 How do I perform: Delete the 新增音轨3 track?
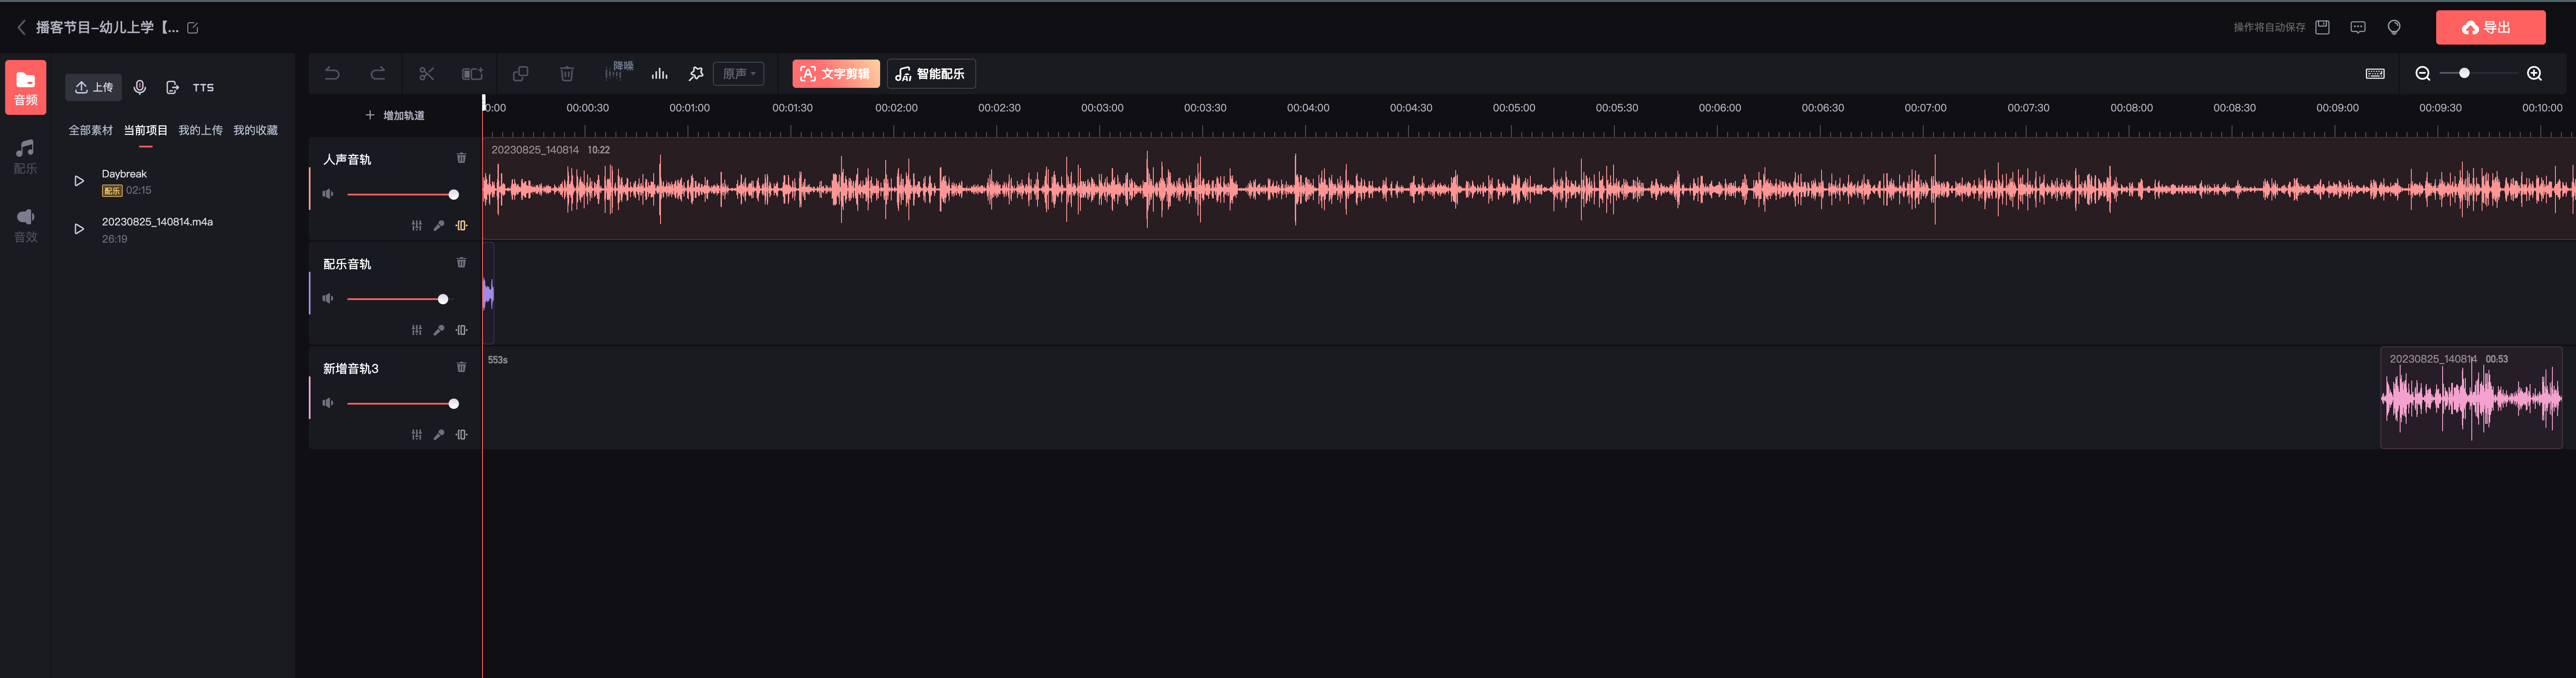pyautogui.click(x=461, y=367)
